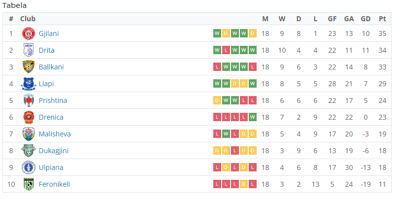Click Drenica's green W latest result badge

[x=252, y=117]
